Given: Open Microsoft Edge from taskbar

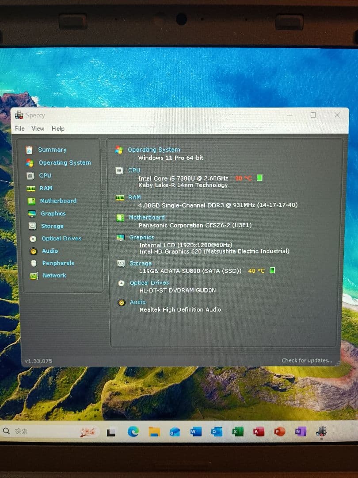Looking at the screenshot, I should [133, 432].
